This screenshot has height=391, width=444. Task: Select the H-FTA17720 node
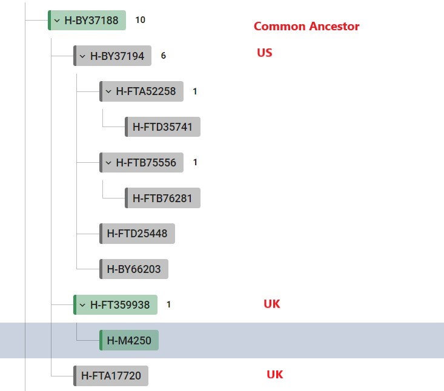tap(111, 376)
